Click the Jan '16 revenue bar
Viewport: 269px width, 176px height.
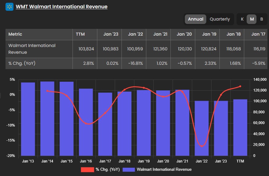click(x=86, y=122)
